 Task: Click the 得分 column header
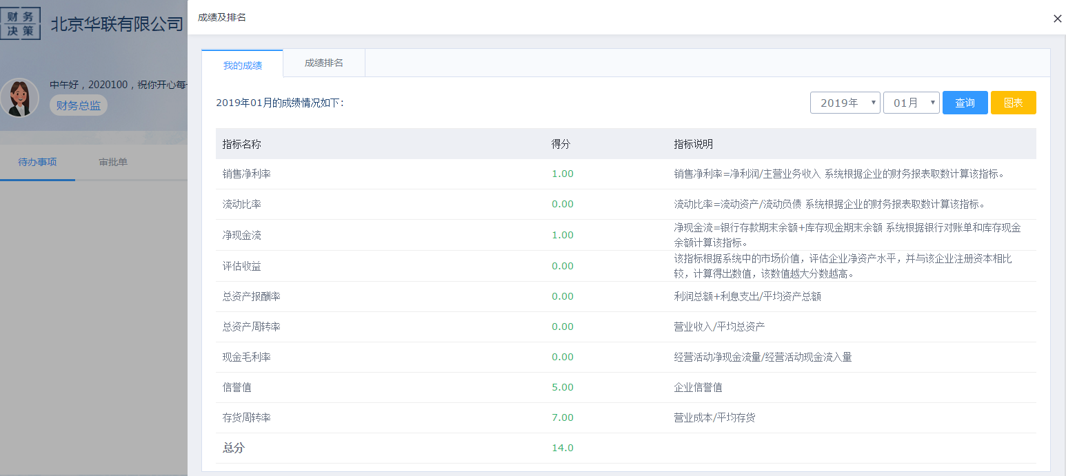pos(561,145)
